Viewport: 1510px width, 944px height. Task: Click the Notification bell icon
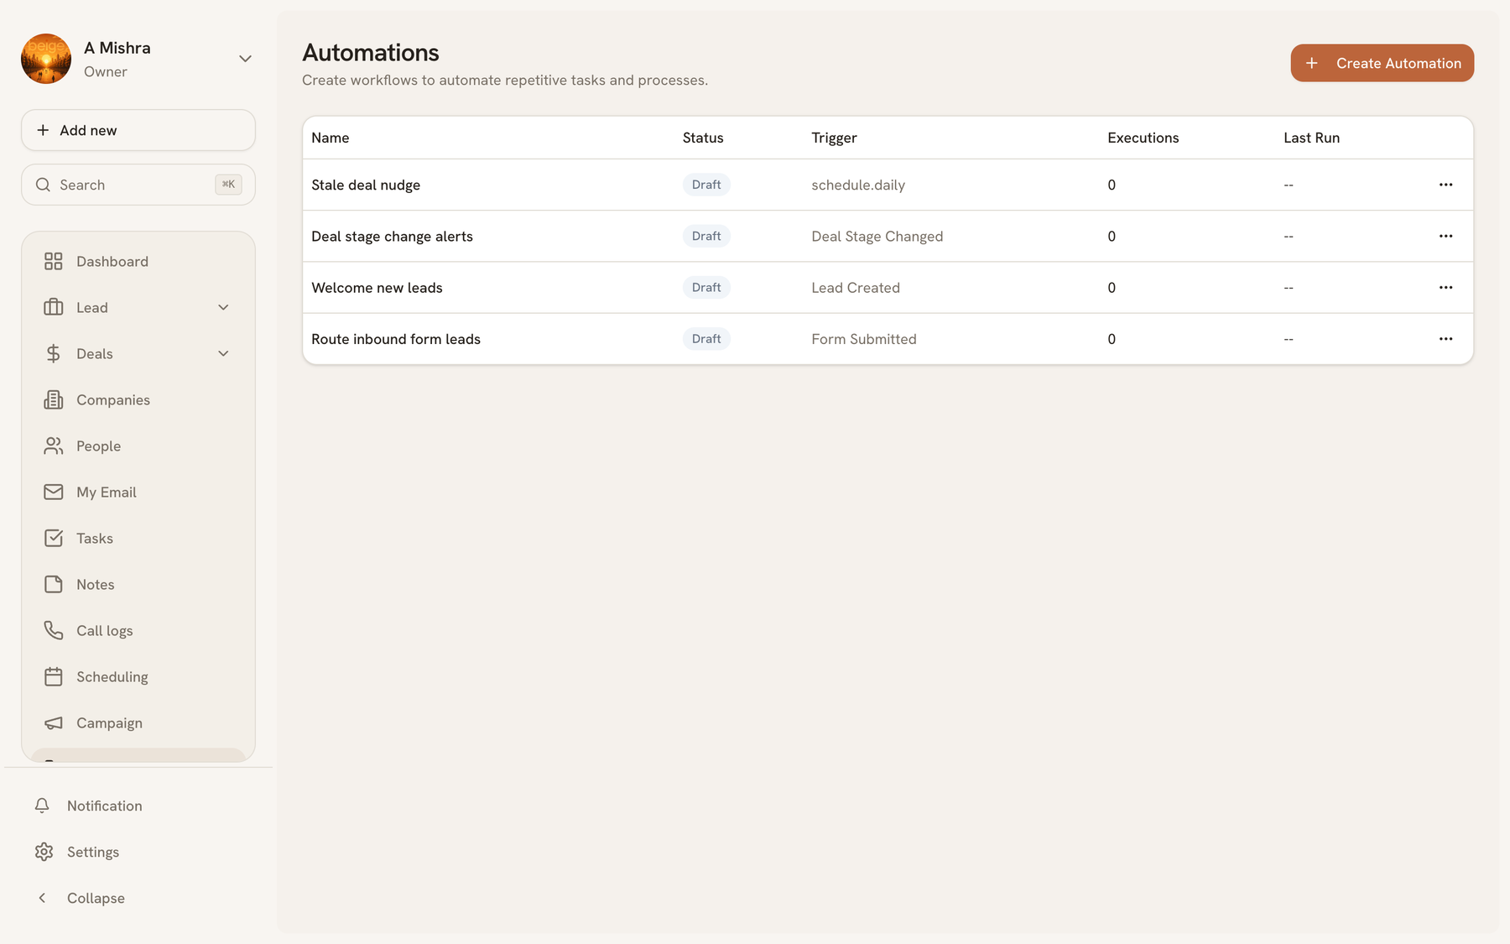(x=42, y=806)
